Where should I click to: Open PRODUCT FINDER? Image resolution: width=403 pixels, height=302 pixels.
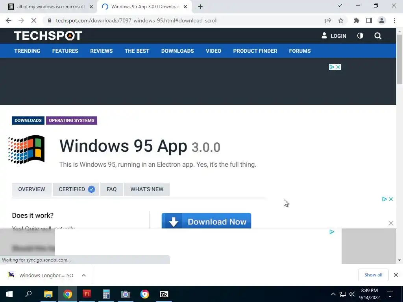pyautogui.click(x=255, y=51)
